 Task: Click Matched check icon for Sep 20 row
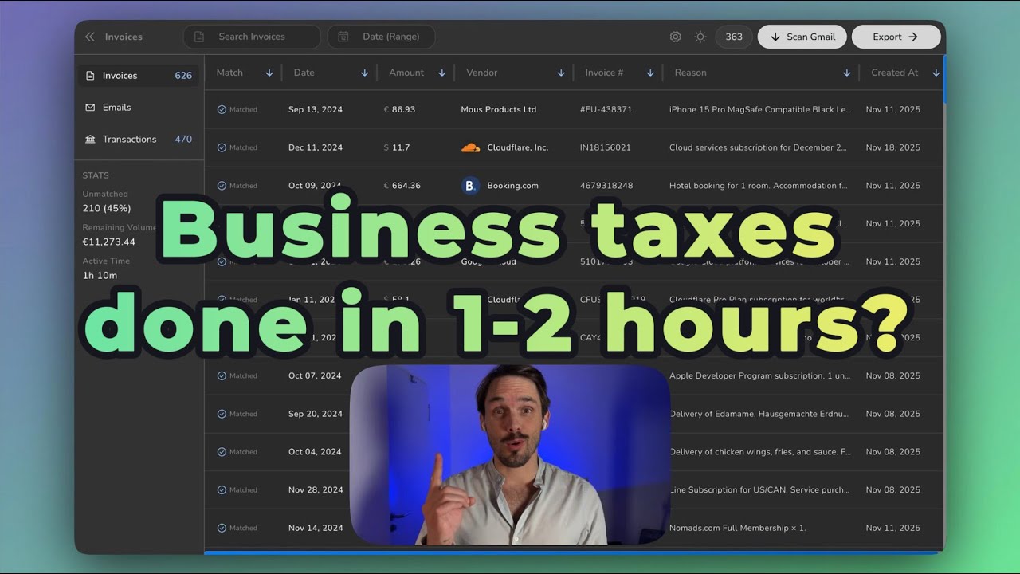[222, 414]
